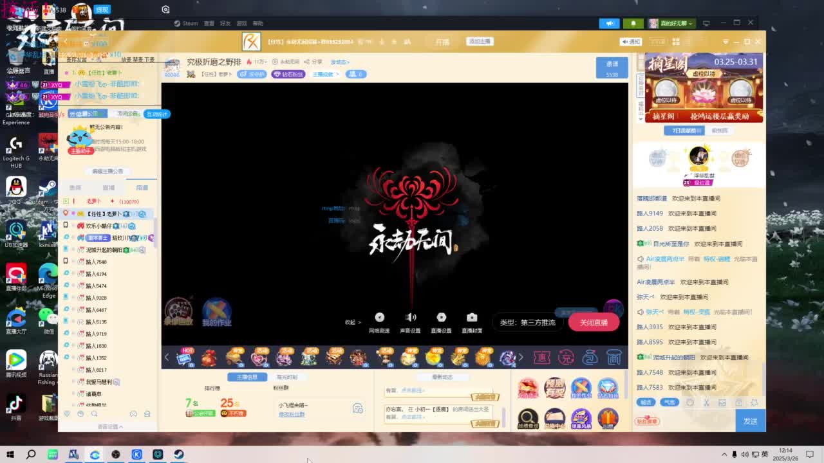Open the Windows taskbar search icon

pos(31,454)
